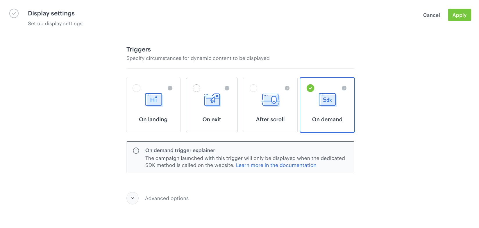
Task: Click the Sdk On demand icon
Action: click(327, 99)
